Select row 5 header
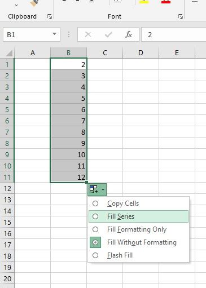The width and height of the screenshot is (206, 288). [x=7, y=109]
